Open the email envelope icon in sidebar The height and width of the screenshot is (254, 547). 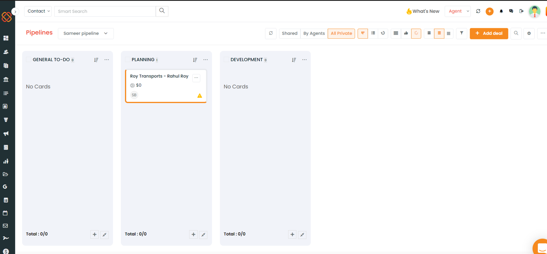point(6,226)
